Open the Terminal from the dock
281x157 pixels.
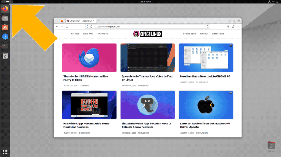pos(5,46)
